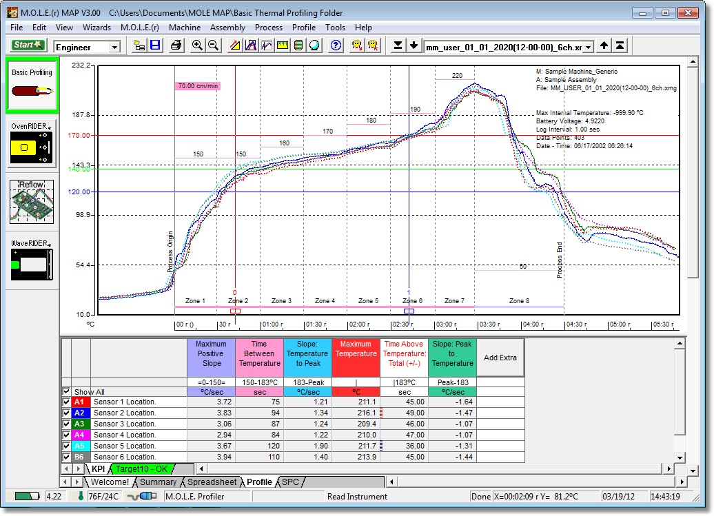Toggle the Show All checkbox
Screen dimensions: 714x516
coord(66,391)
